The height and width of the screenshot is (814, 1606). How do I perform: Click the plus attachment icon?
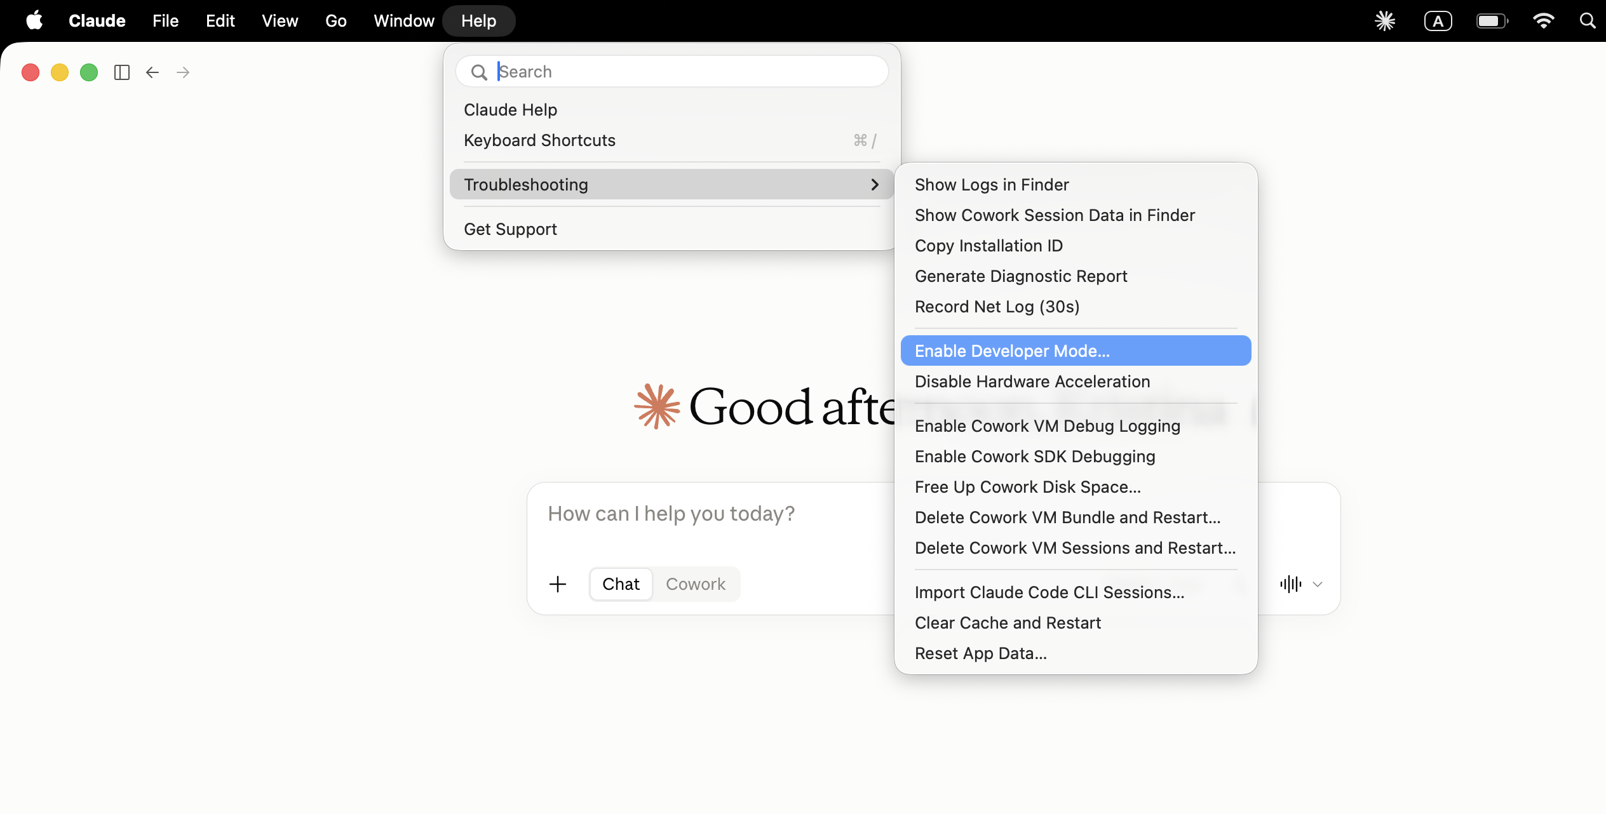[x=558, y=584]
